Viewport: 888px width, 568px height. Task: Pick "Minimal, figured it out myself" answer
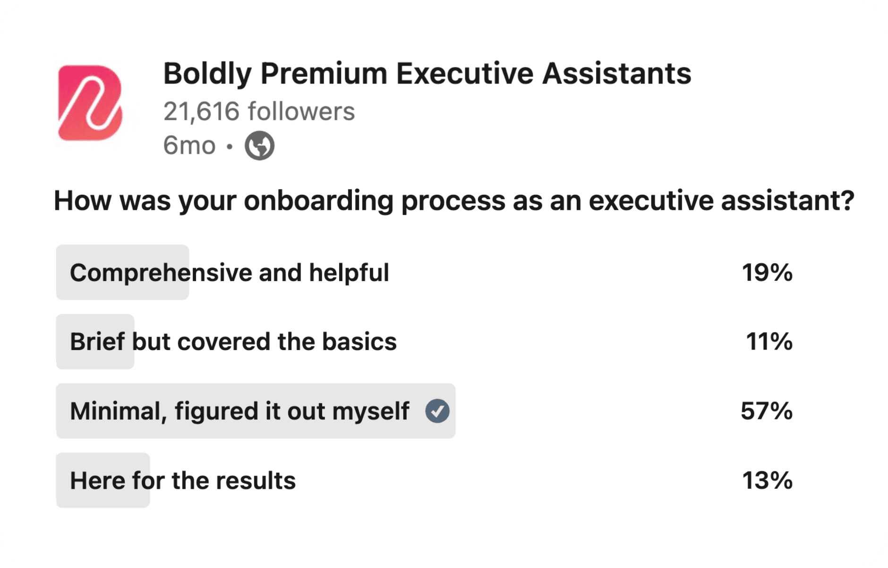coord(239,411)
